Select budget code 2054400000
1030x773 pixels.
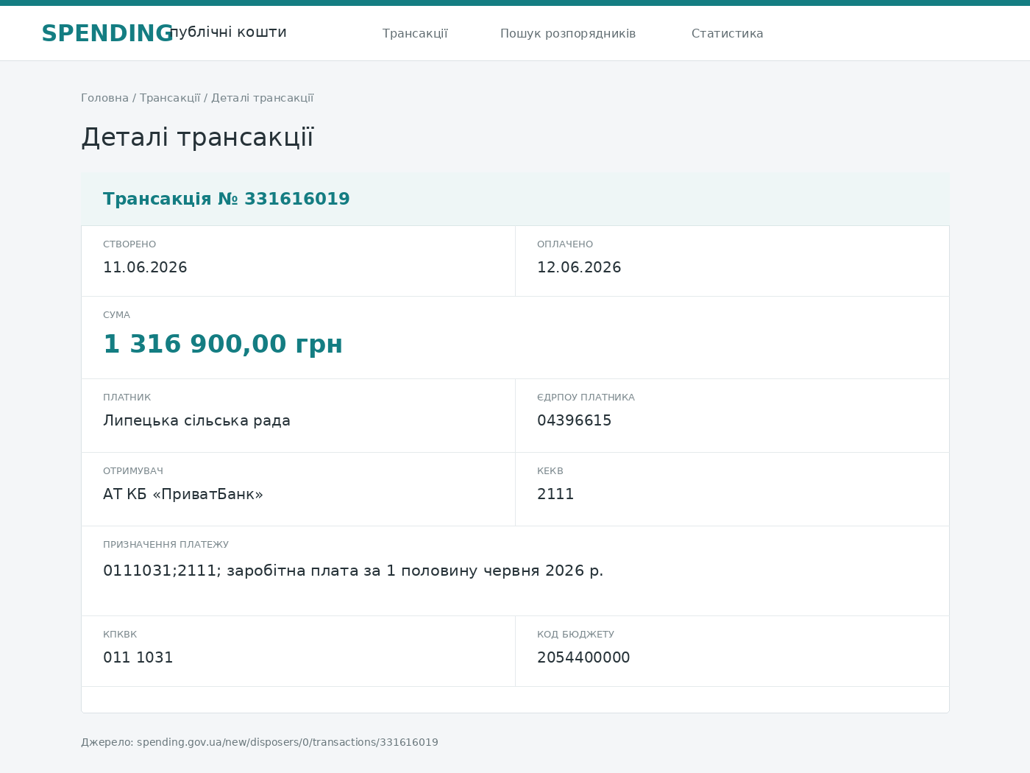point(583,657)
